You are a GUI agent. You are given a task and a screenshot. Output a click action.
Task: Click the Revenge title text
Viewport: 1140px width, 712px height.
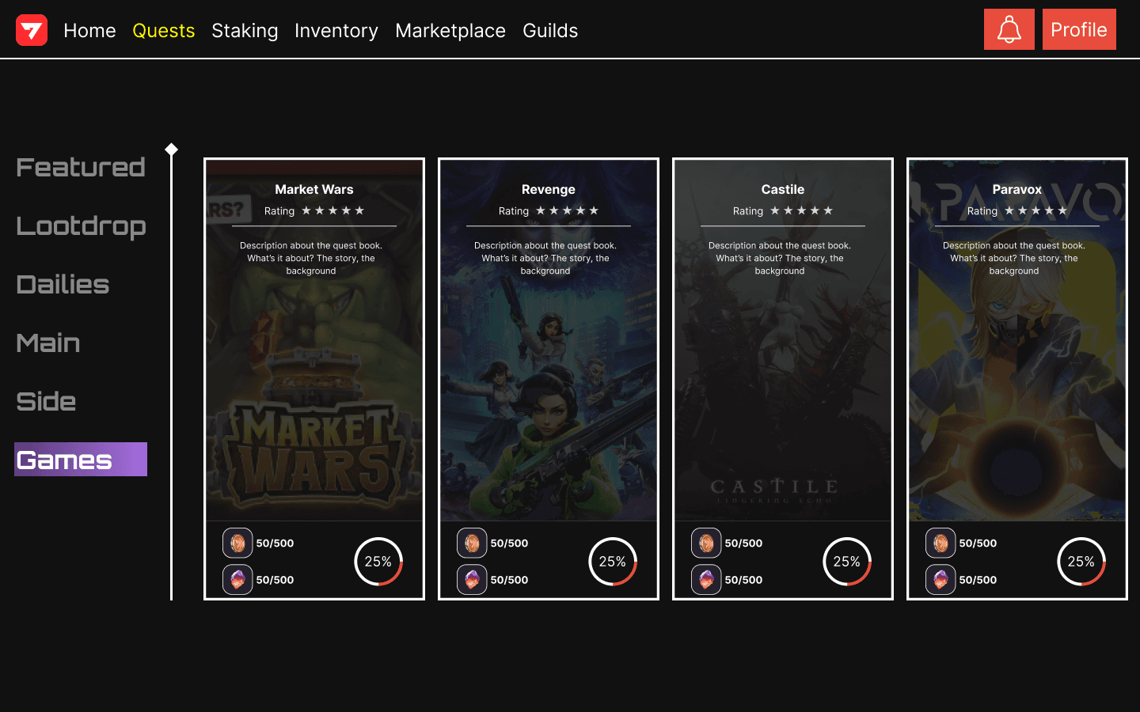(549, 189)
